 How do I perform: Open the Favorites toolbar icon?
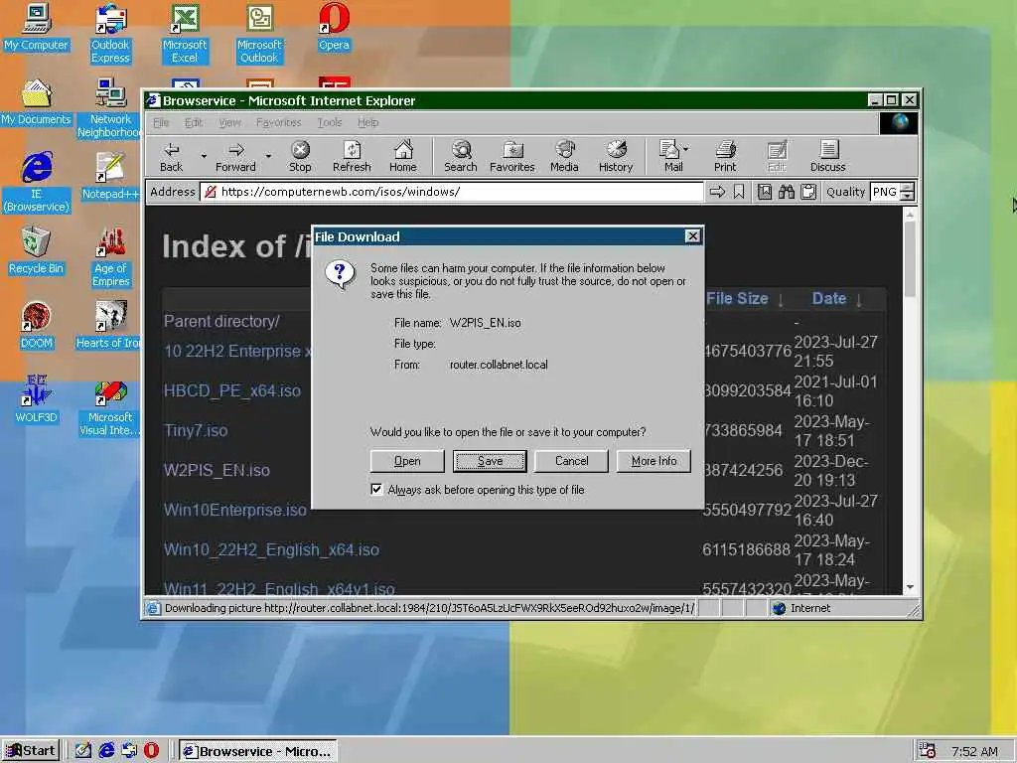511,156
